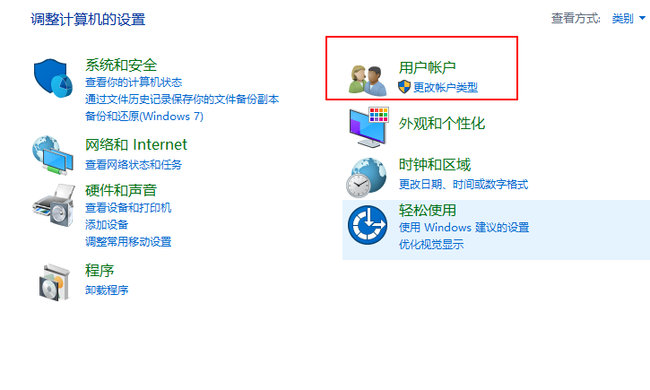Click 卸载程序 link
Viewport: 650px width, 390px height.
point(107,290)
